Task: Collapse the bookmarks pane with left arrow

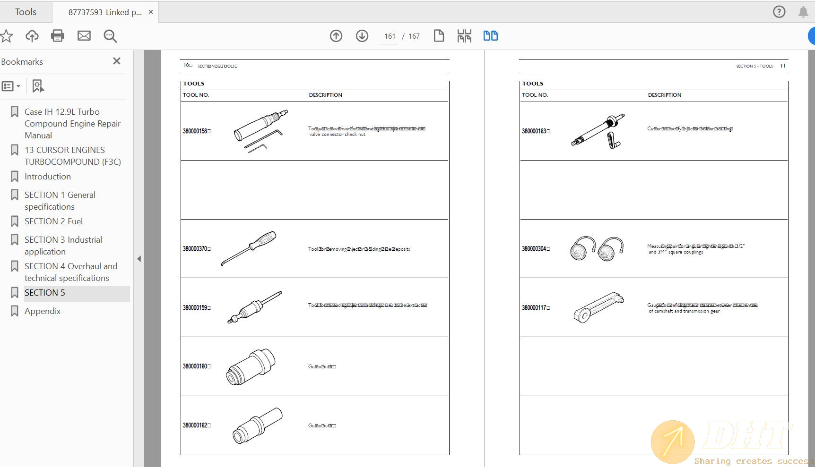Action: click(x=139, y=259)
